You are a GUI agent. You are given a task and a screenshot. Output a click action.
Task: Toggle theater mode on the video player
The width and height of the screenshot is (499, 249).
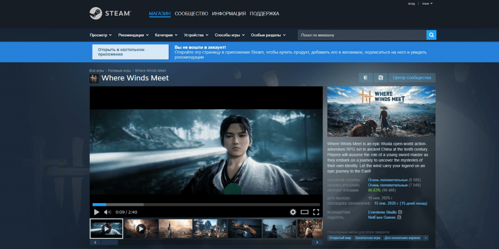pyautogui.click(x=305, y=212)
